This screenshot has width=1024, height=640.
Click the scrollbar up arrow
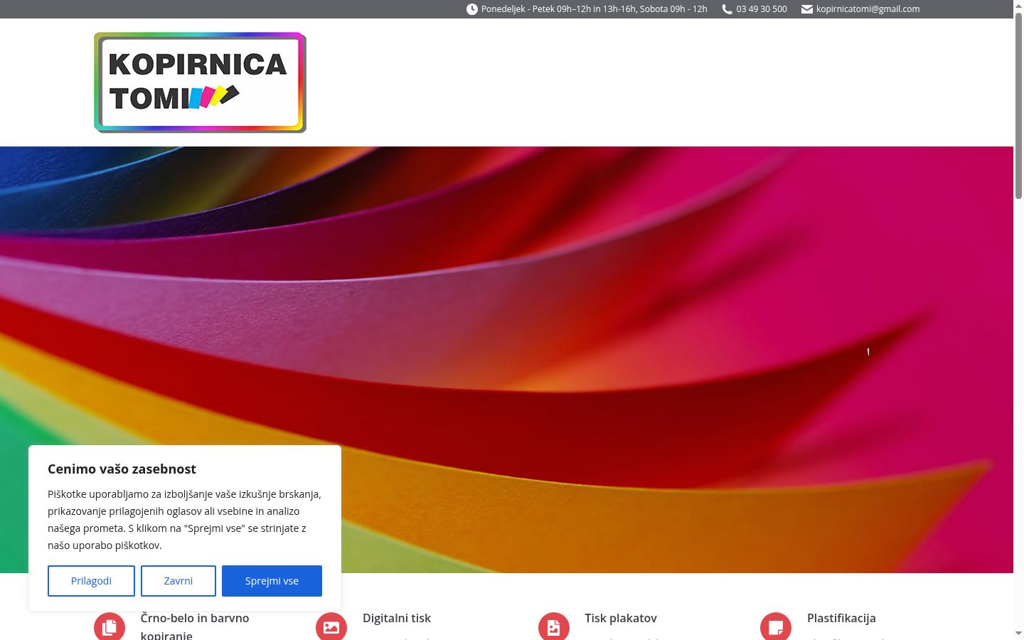coord(1018,6)
